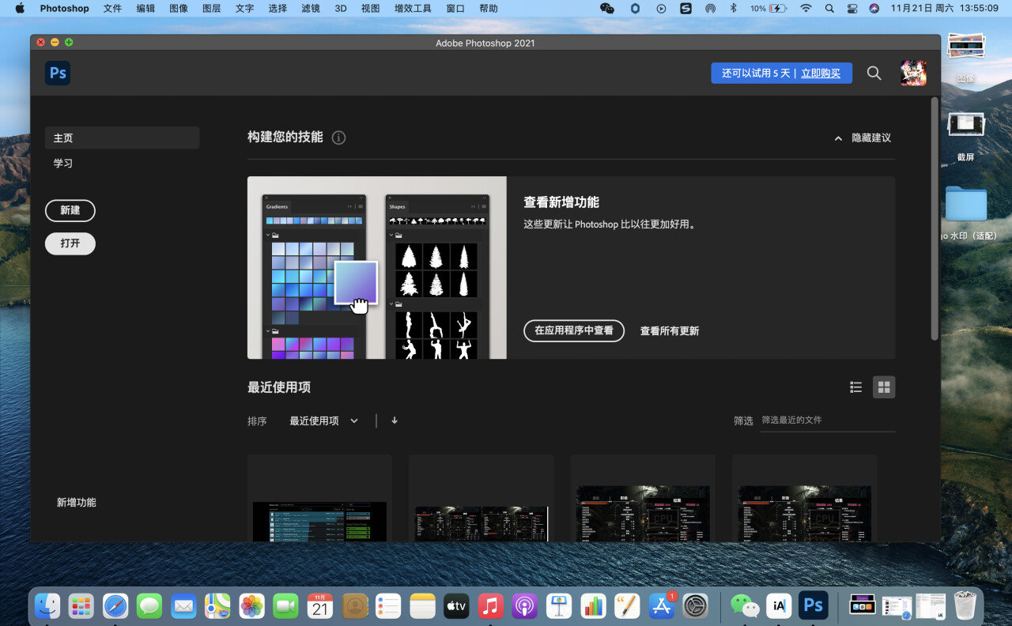Screen dimensions: 1012x626
Task: Open the 文件 menu
Action: tap(112, 8)
